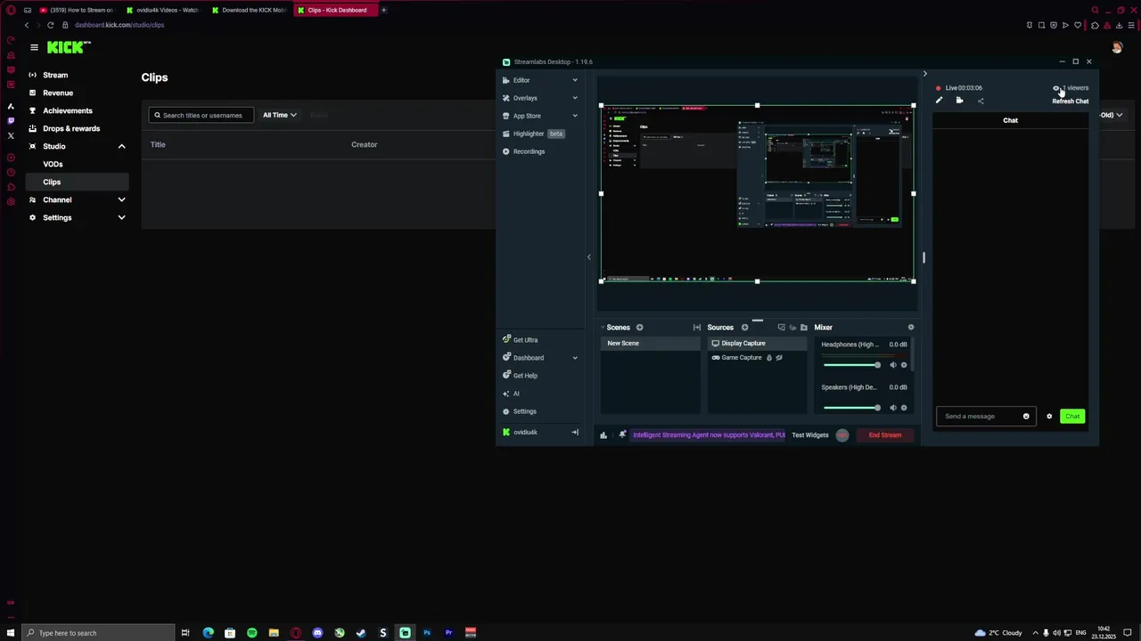Click the clips search titles field

pos(201,115)
